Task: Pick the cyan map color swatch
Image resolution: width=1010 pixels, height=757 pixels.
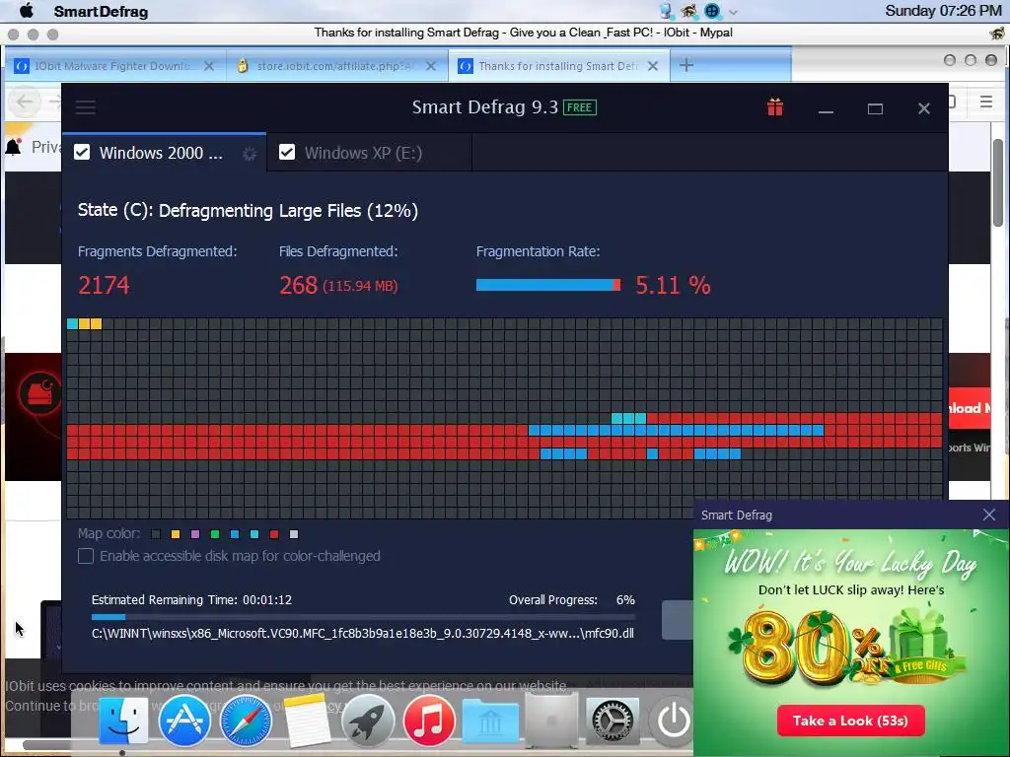Action: (254, 534)
